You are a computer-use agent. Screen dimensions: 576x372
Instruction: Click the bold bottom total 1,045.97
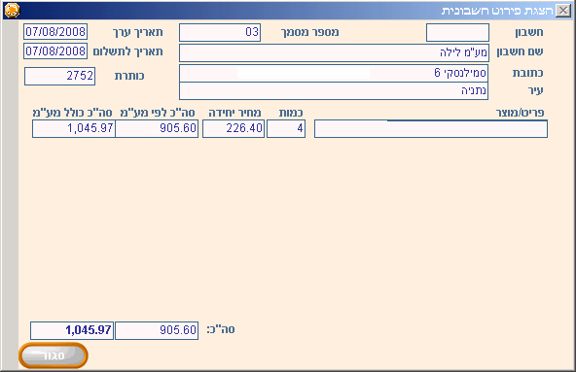click(x=72, y=330)
